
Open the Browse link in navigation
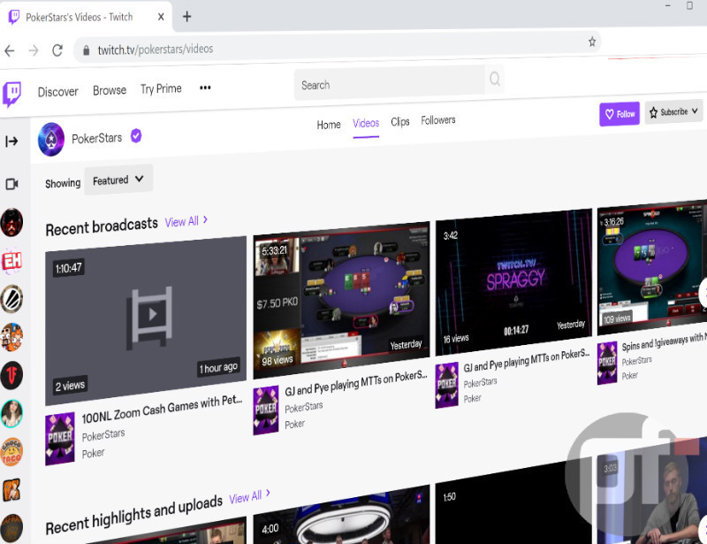[x=110, y=90]
